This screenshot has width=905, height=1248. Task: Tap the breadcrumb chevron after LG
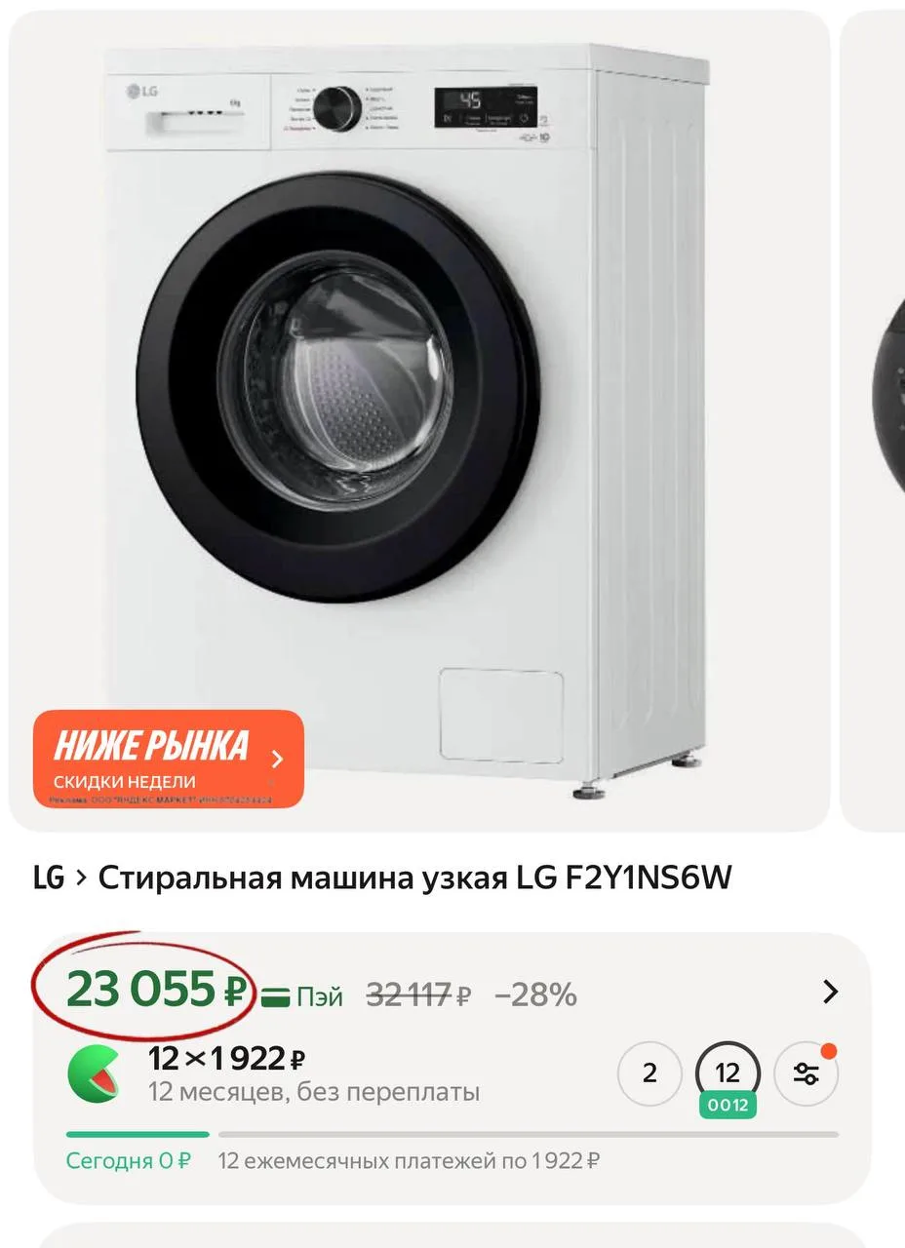81,878
